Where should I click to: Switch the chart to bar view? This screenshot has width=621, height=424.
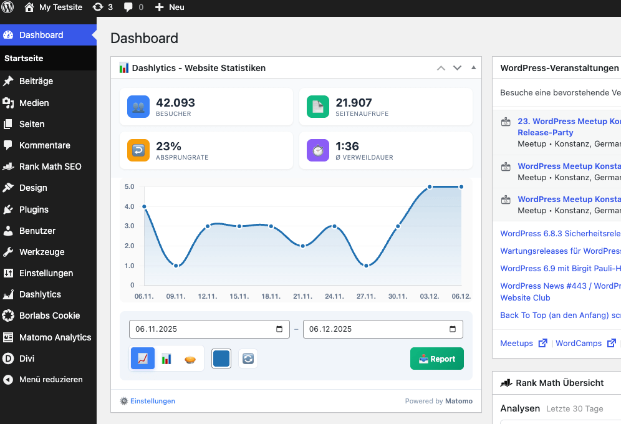coord(166,359)
